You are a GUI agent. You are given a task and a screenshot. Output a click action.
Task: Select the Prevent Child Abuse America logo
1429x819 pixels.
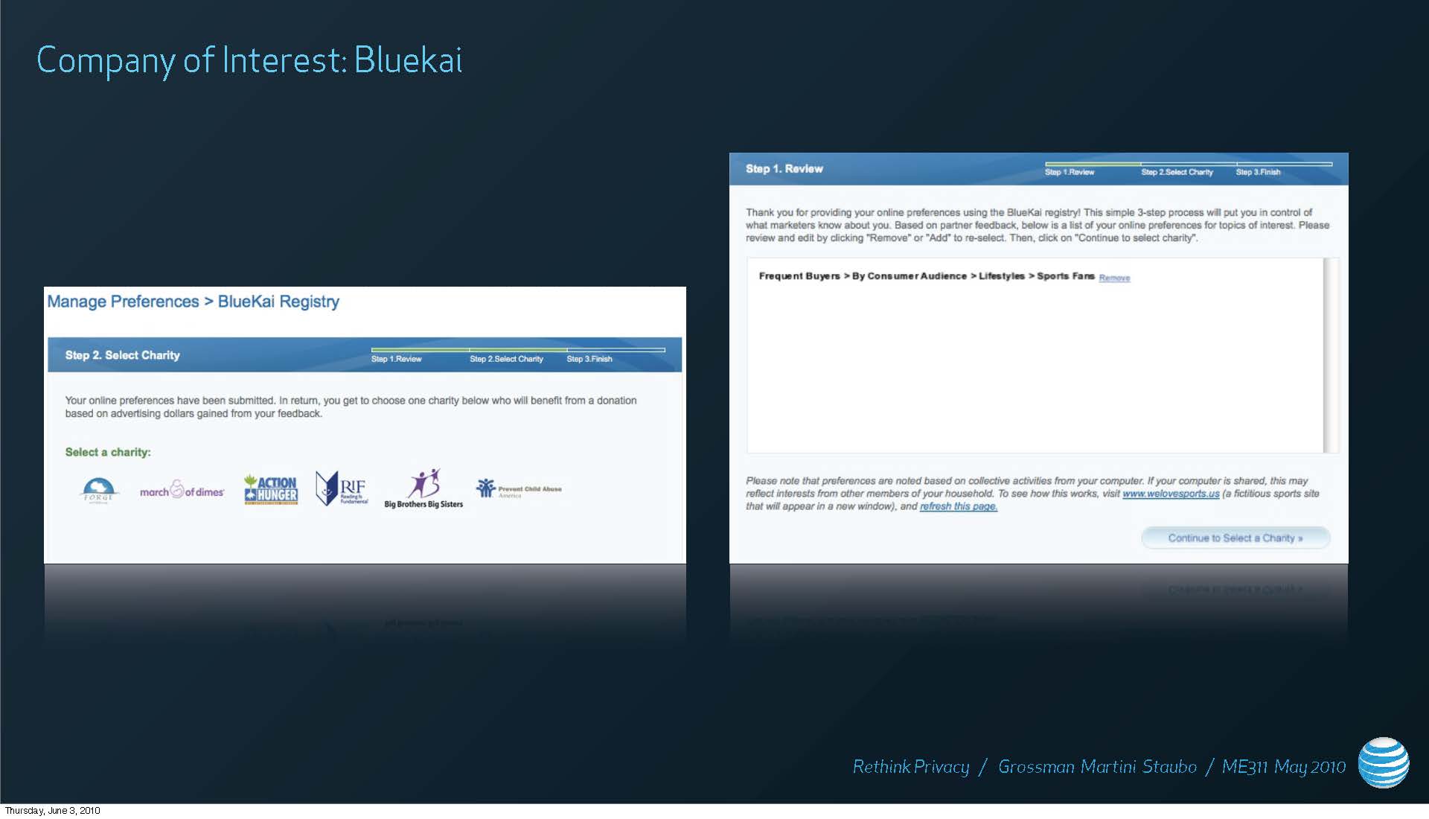[519, 488]
